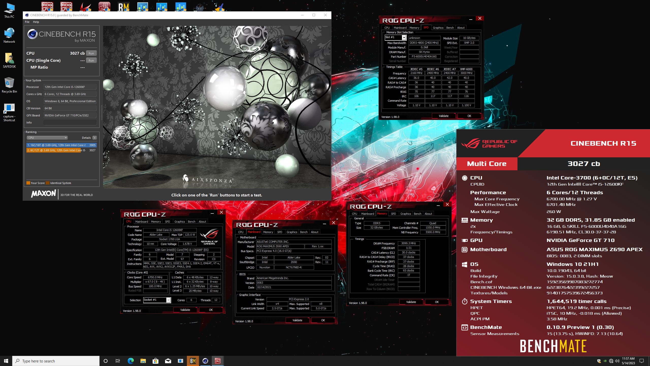Click the 3027 cb CPU score
Viewport: 650px width, 366px height.
point(77,53)
